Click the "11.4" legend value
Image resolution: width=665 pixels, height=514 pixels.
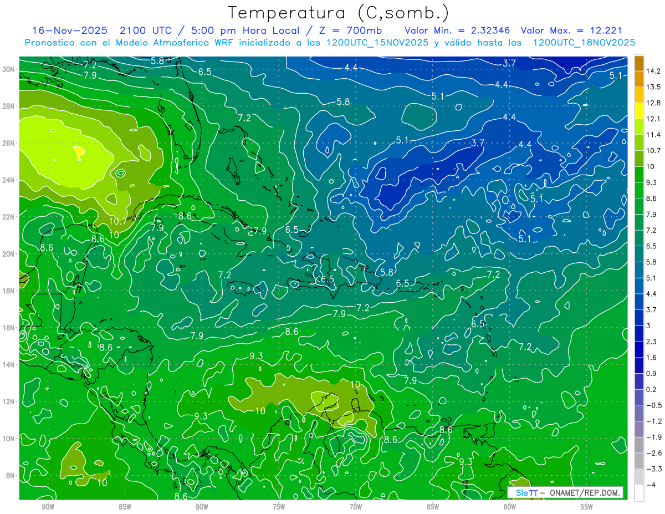(652, 135)
